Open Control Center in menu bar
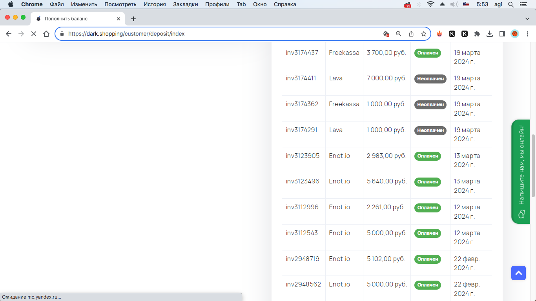Image resolution: width=536 pixels, height=301 pixels. [523, 4]
